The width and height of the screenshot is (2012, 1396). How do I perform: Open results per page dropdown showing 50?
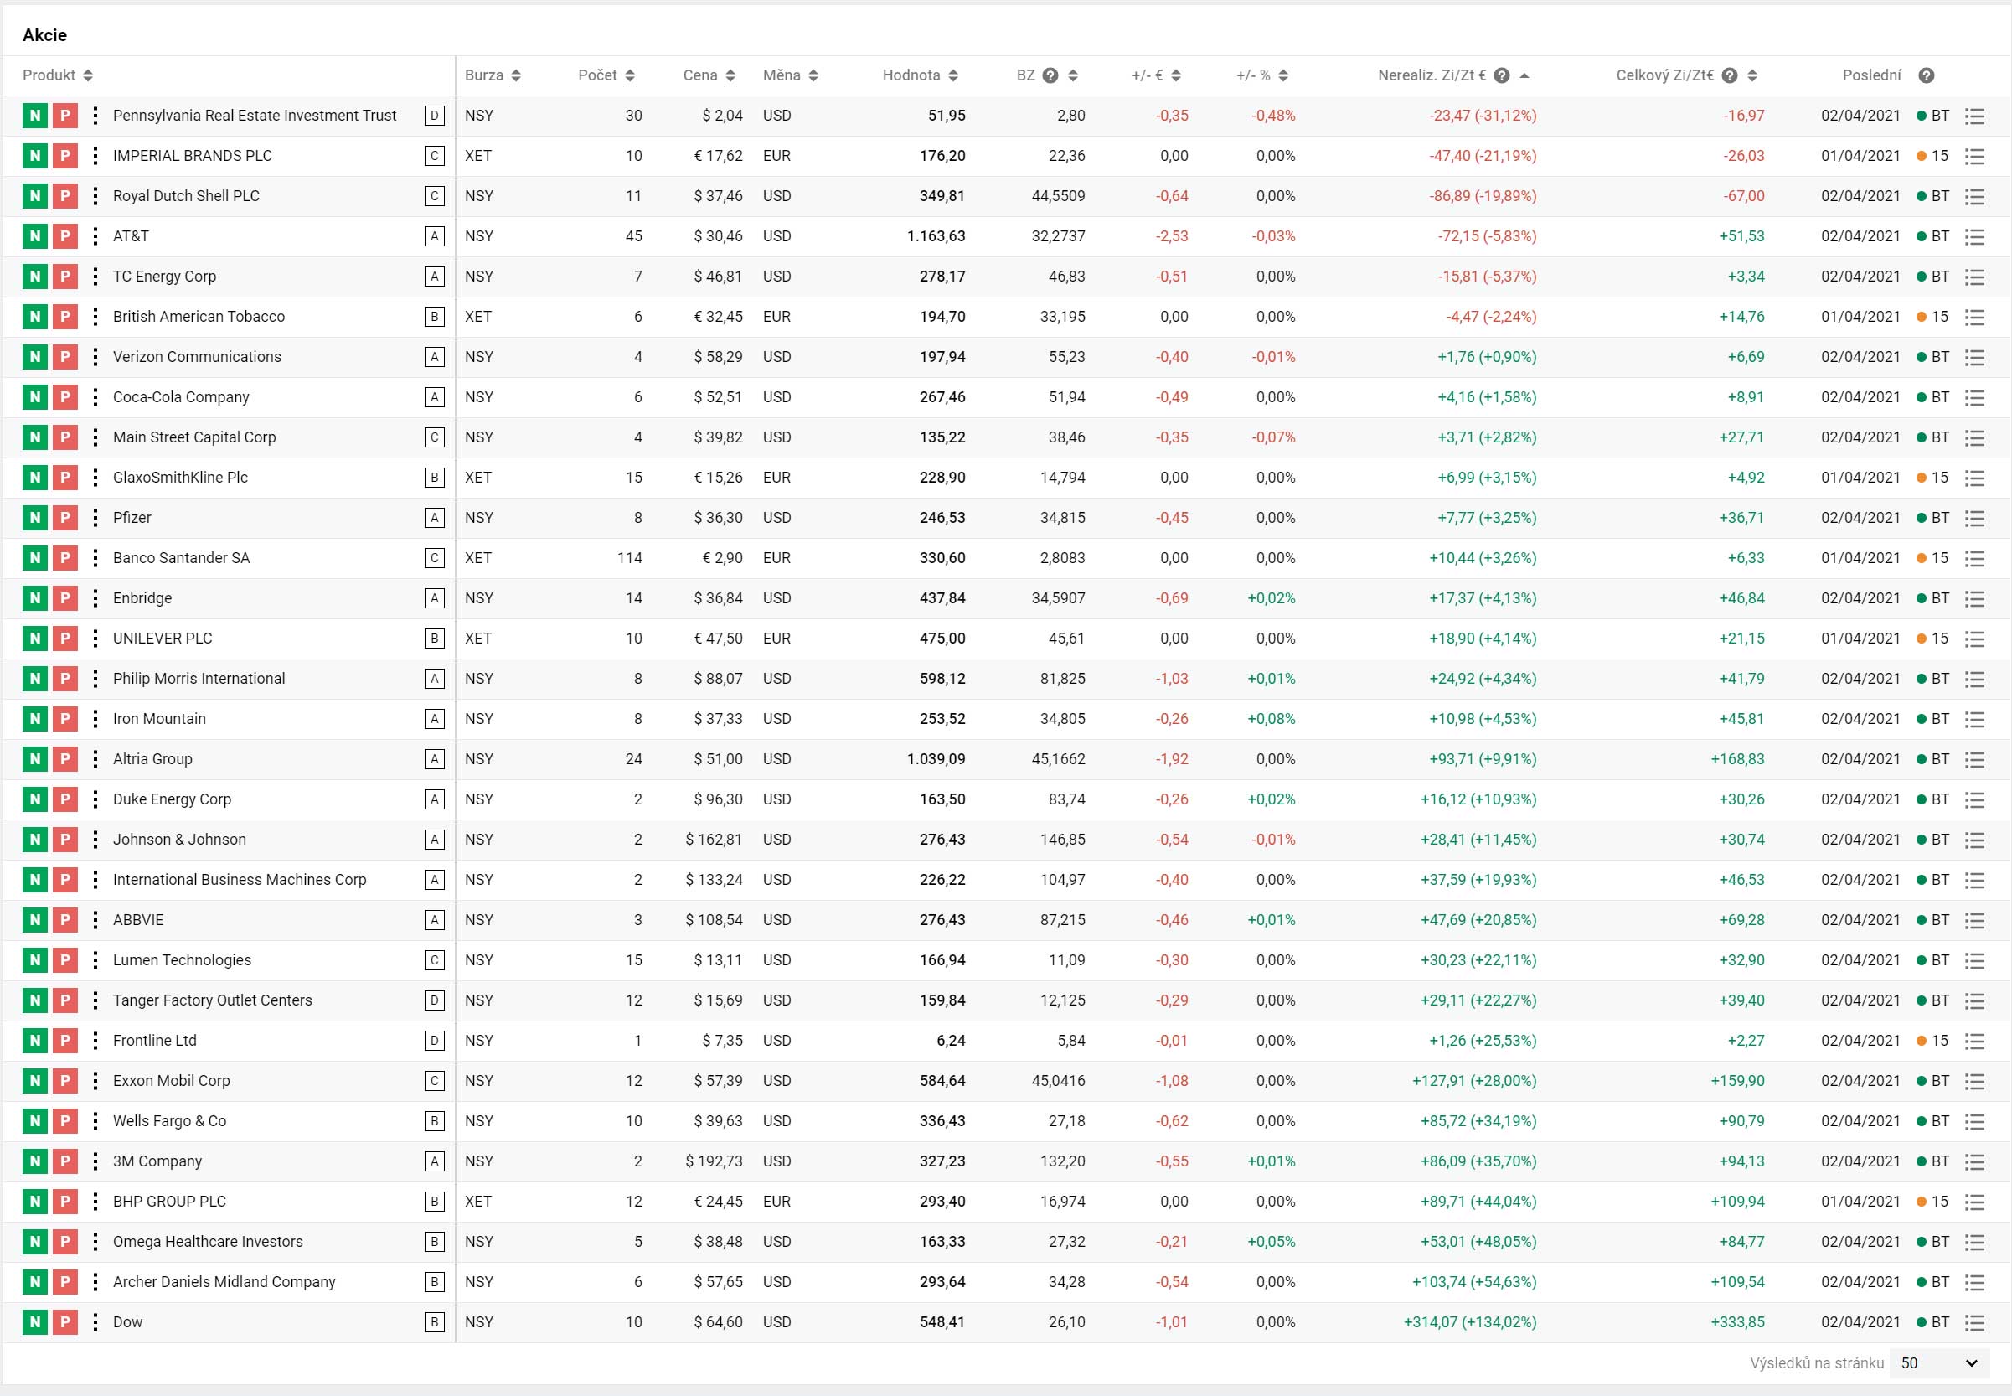click(x=1939, y=1362)
